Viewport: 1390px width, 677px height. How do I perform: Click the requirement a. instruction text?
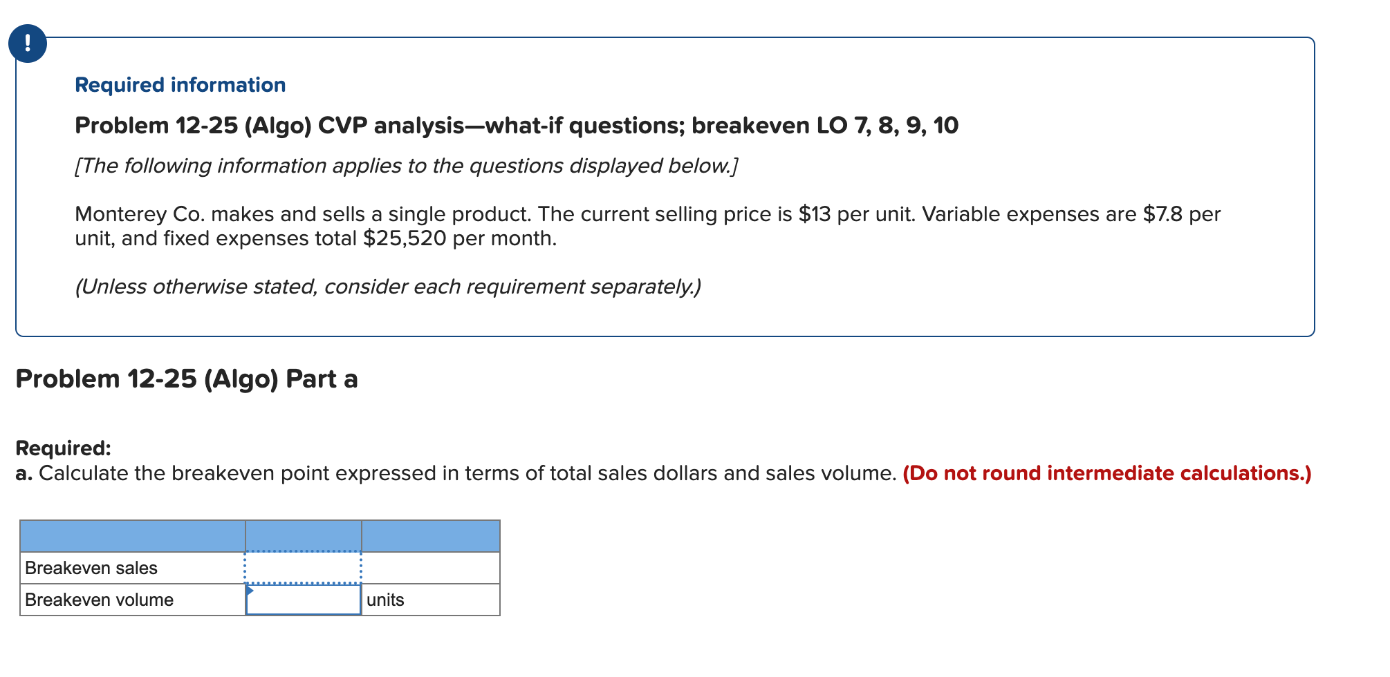pos(456,474)
